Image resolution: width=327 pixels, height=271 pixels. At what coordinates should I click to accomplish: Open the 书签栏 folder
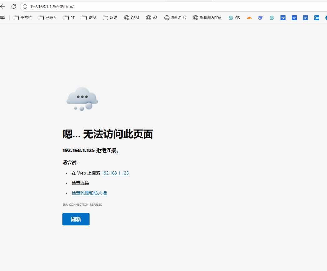pyautogui.click(x=22, y=18)
